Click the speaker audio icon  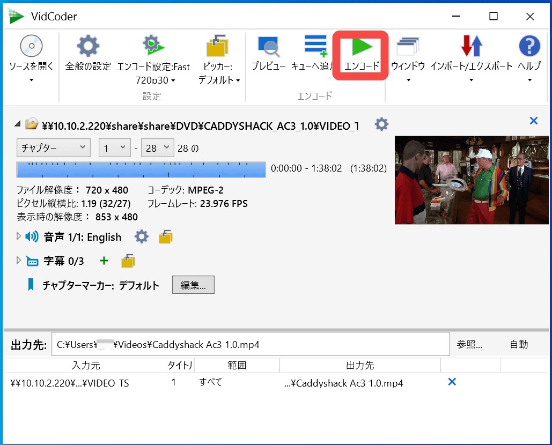click(32, 237)
